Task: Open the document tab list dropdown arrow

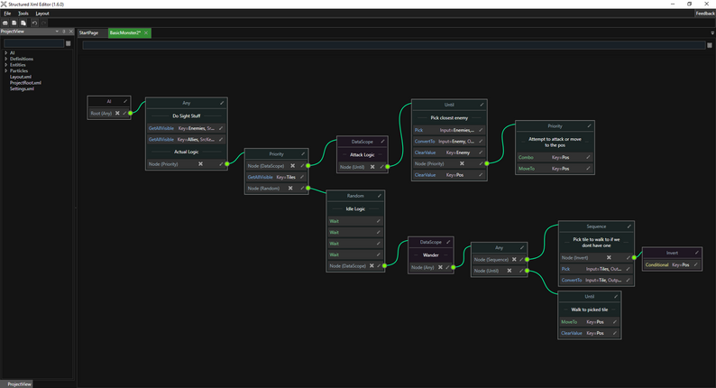Action: click(711, 32)
